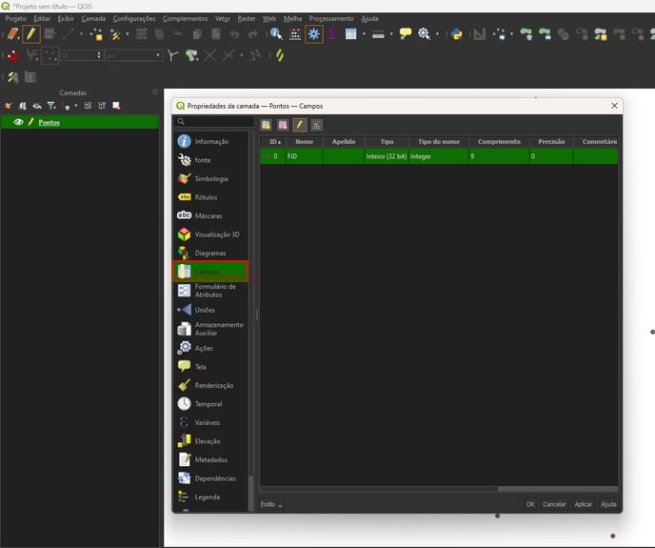
Task: Toggle the red magnet snapping icon
Action: pyautogui.click(x=13, y=55)
